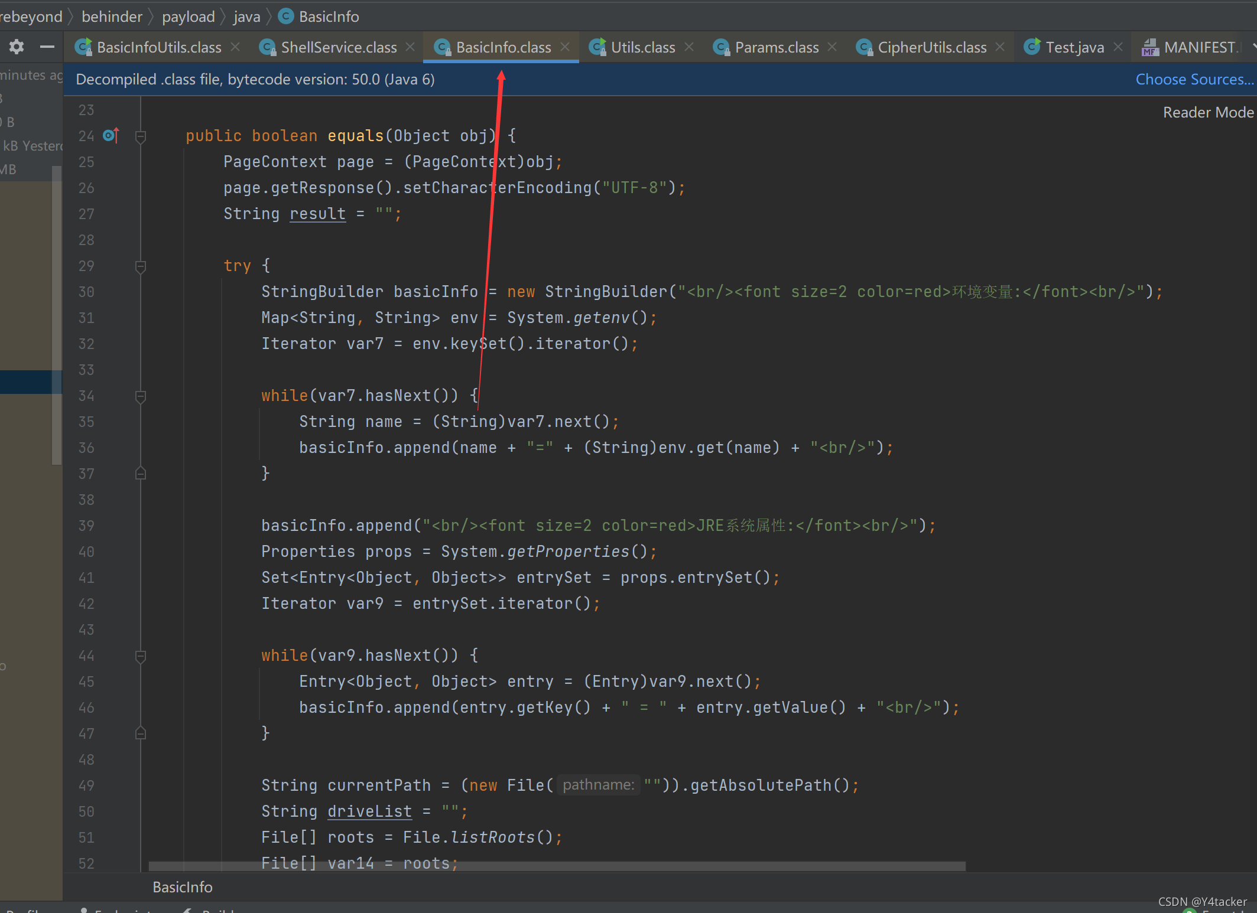1257x913 pixels.
Task: Close the ShellService.class tab
Action: 410,47
